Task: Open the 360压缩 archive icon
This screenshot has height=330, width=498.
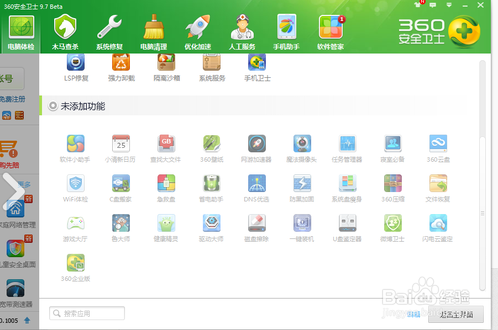Action: pyautogui.click(x=393, y=183)
